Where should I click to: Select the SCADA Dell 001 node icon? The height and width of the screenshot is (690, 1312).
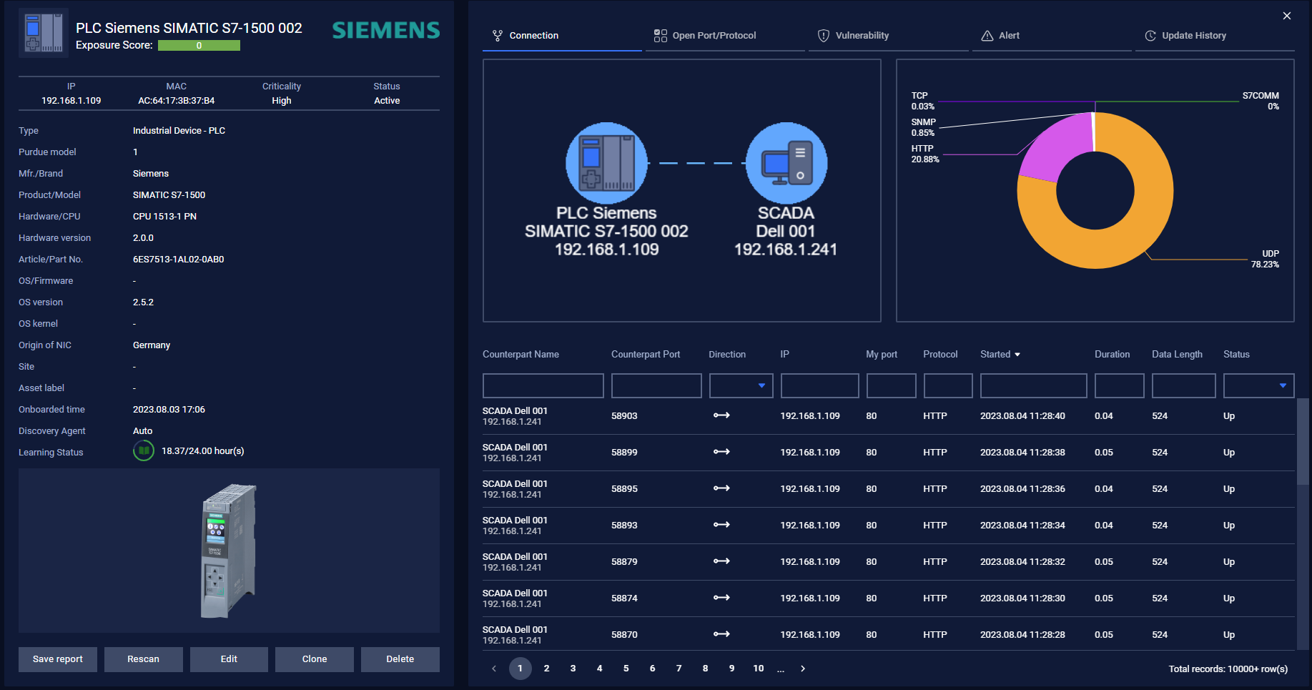(786, 163)
